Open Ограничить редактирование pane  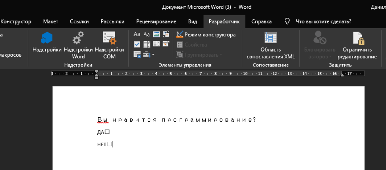point(357,45)
